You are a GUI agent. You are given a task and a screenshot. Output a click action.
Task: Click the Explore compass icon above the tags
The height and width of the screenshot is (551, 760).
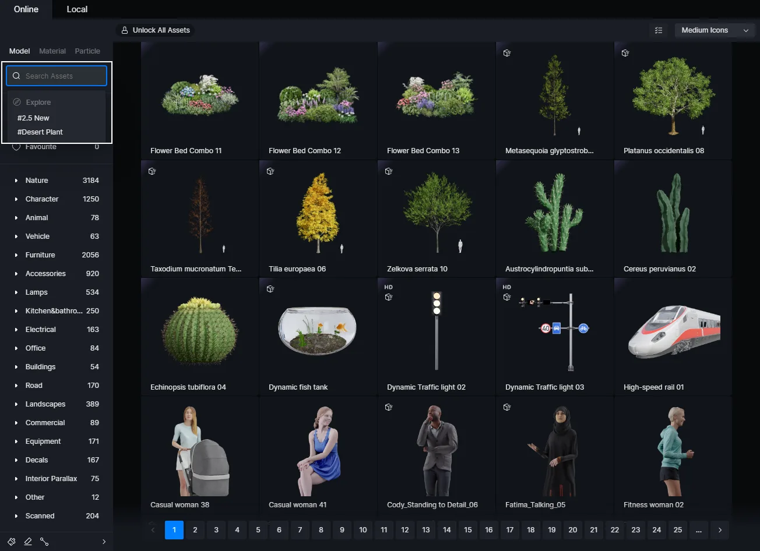coord(17,102)
